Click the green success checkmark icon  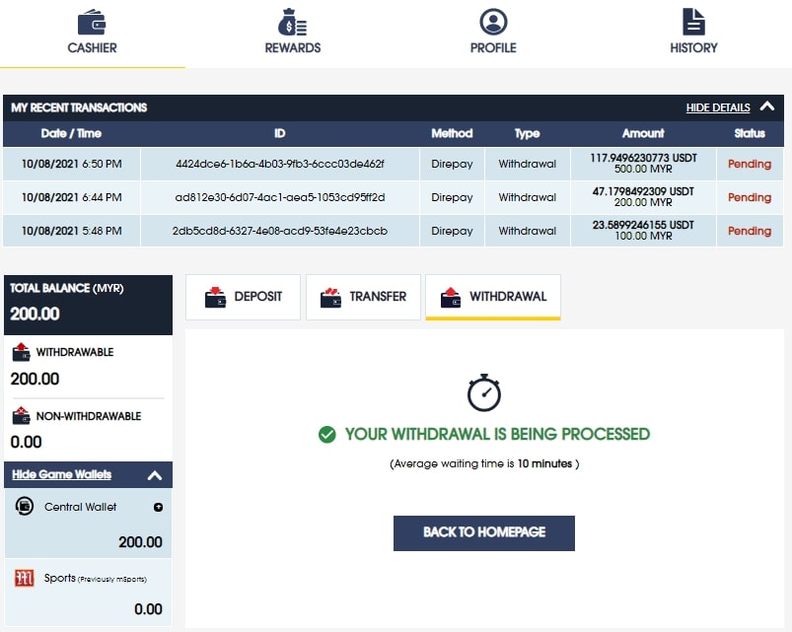(x=327, y=434)
